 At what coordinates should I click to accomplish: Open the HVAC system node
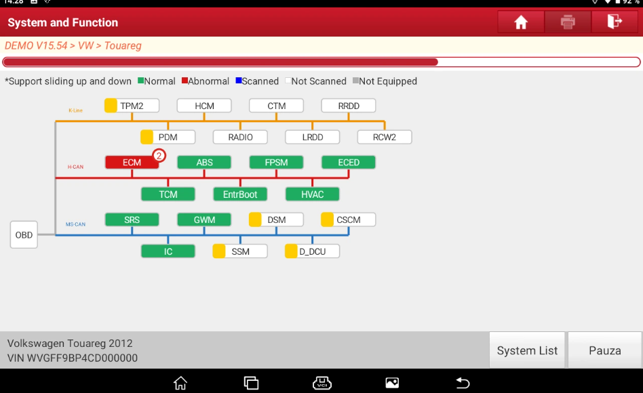click(x=312, y=194)
